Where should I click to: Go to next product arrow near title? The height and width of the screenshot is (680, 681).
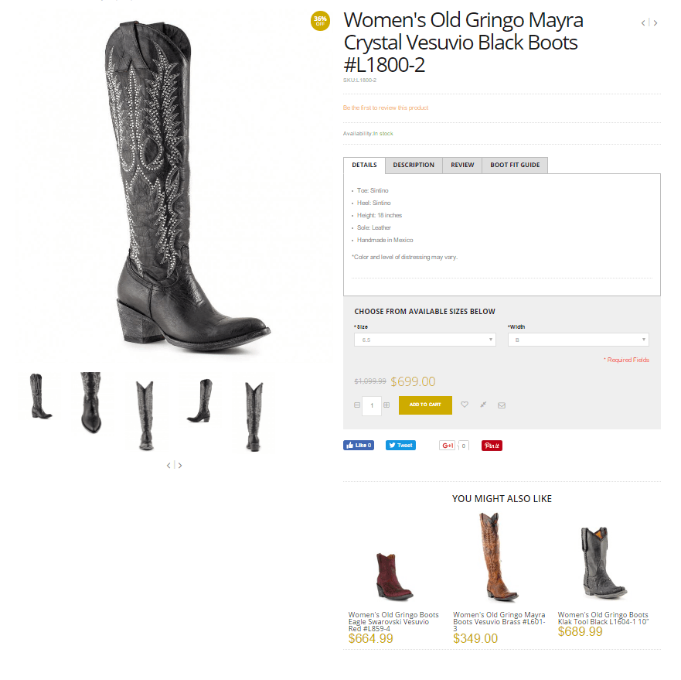[x=655, y=23]
